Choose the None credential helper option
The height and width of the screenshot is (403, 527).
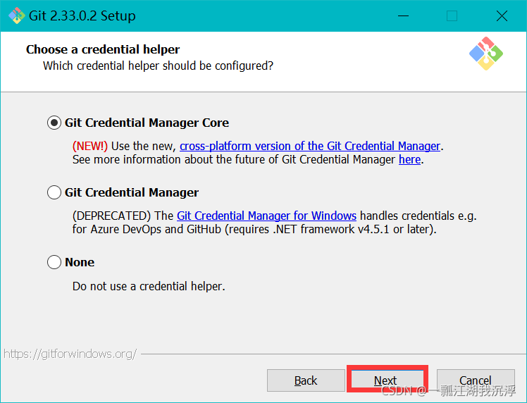click(54, 262)
